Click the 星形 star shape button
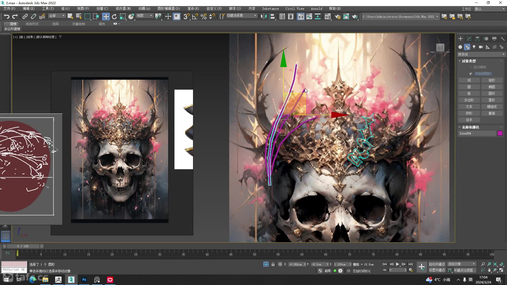This screenshot has width=507, height=285. 492,100
